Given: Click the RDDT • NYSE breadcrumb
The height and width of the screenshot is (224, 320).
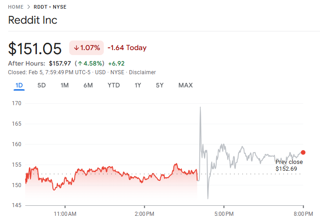Looking at the screenshot, I should click(x=50, y=7).
